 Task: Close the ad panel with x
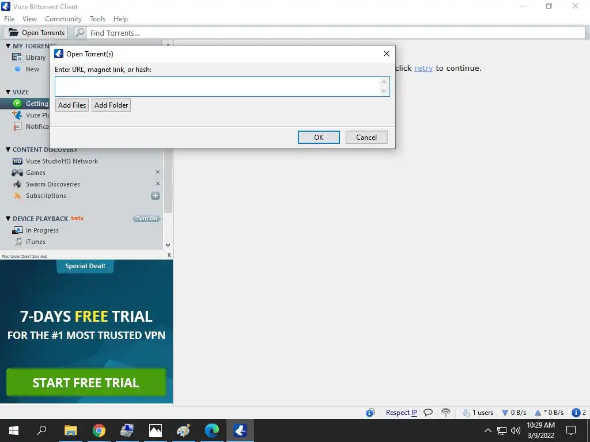tap(169, 255)
